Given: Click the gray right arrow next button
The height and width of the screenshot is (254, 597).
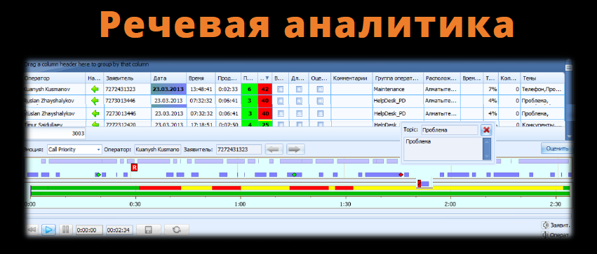Looking at the screenshot, I should point(295,149).
